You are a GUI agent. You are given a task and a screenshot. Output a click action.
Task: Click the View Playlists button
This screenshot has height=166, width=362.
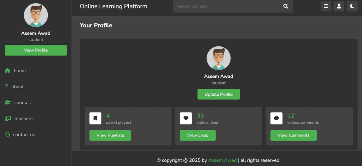click(x=110, y=135)
